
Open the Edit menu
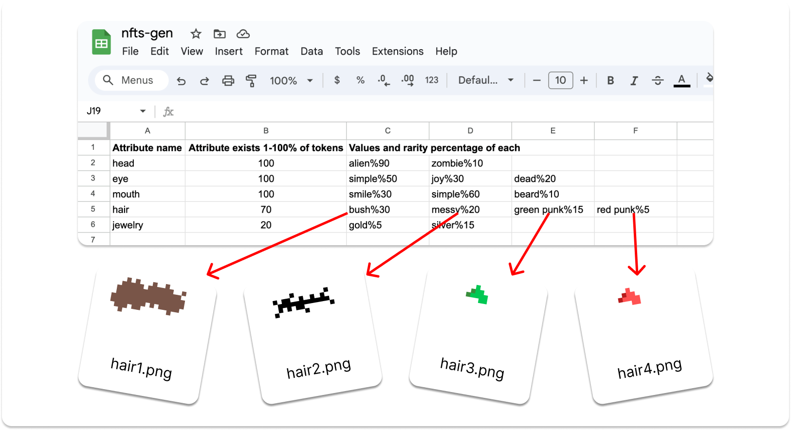(x=160, y=51)
